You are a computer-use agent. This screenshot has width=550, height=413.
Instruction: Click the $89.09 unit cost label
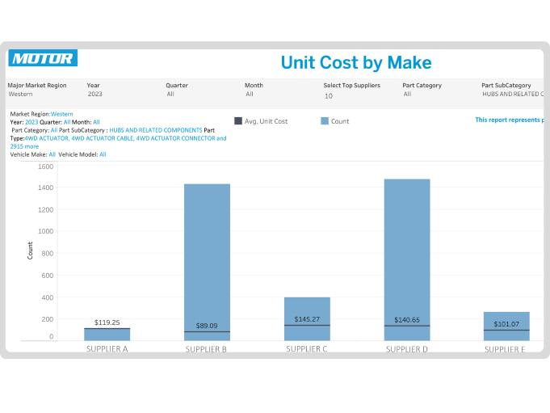click(x=207, y=327)
